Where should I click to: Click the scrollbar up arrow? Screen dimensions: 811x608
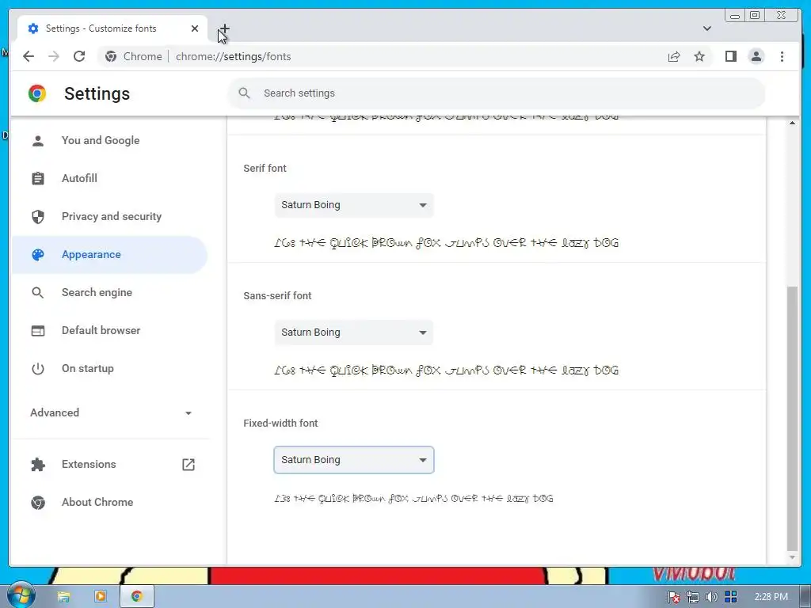pos(792,123)
